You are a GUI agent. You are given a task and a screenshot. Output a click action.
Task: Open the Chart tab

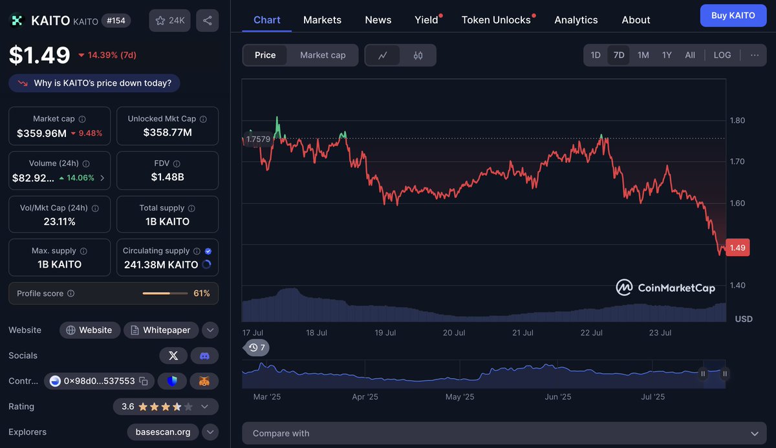[267, 20]
